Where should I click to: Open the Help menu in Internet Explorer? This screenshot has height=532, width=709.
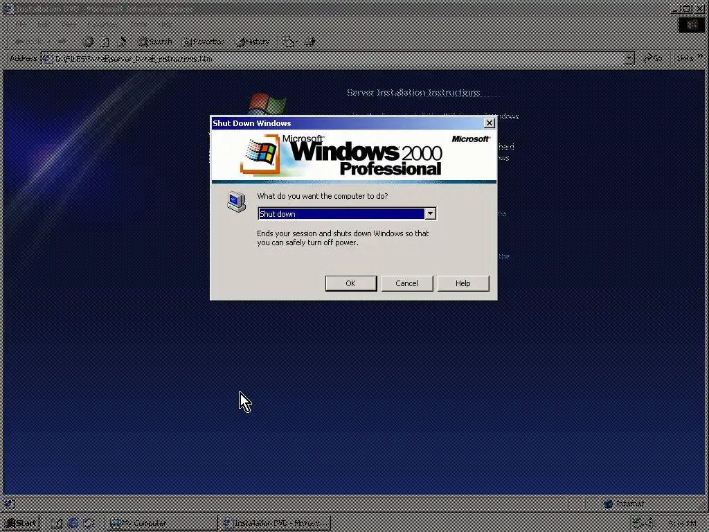166,24
